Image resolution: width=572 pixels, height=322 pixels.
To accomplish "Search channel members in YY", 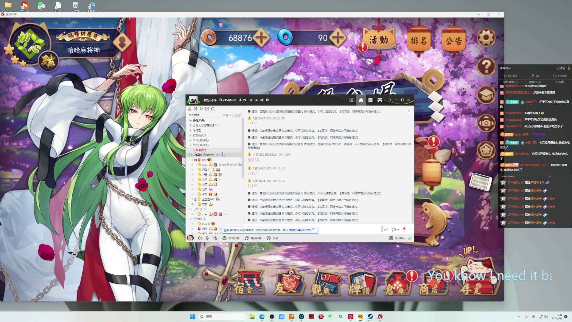I will click(213, 109).
